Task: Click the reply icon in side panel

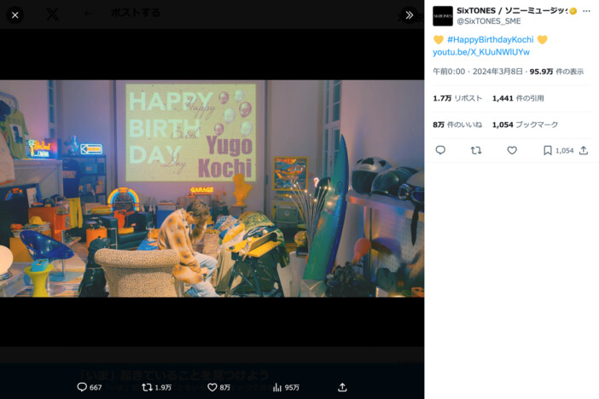Action: coord(440,150)
